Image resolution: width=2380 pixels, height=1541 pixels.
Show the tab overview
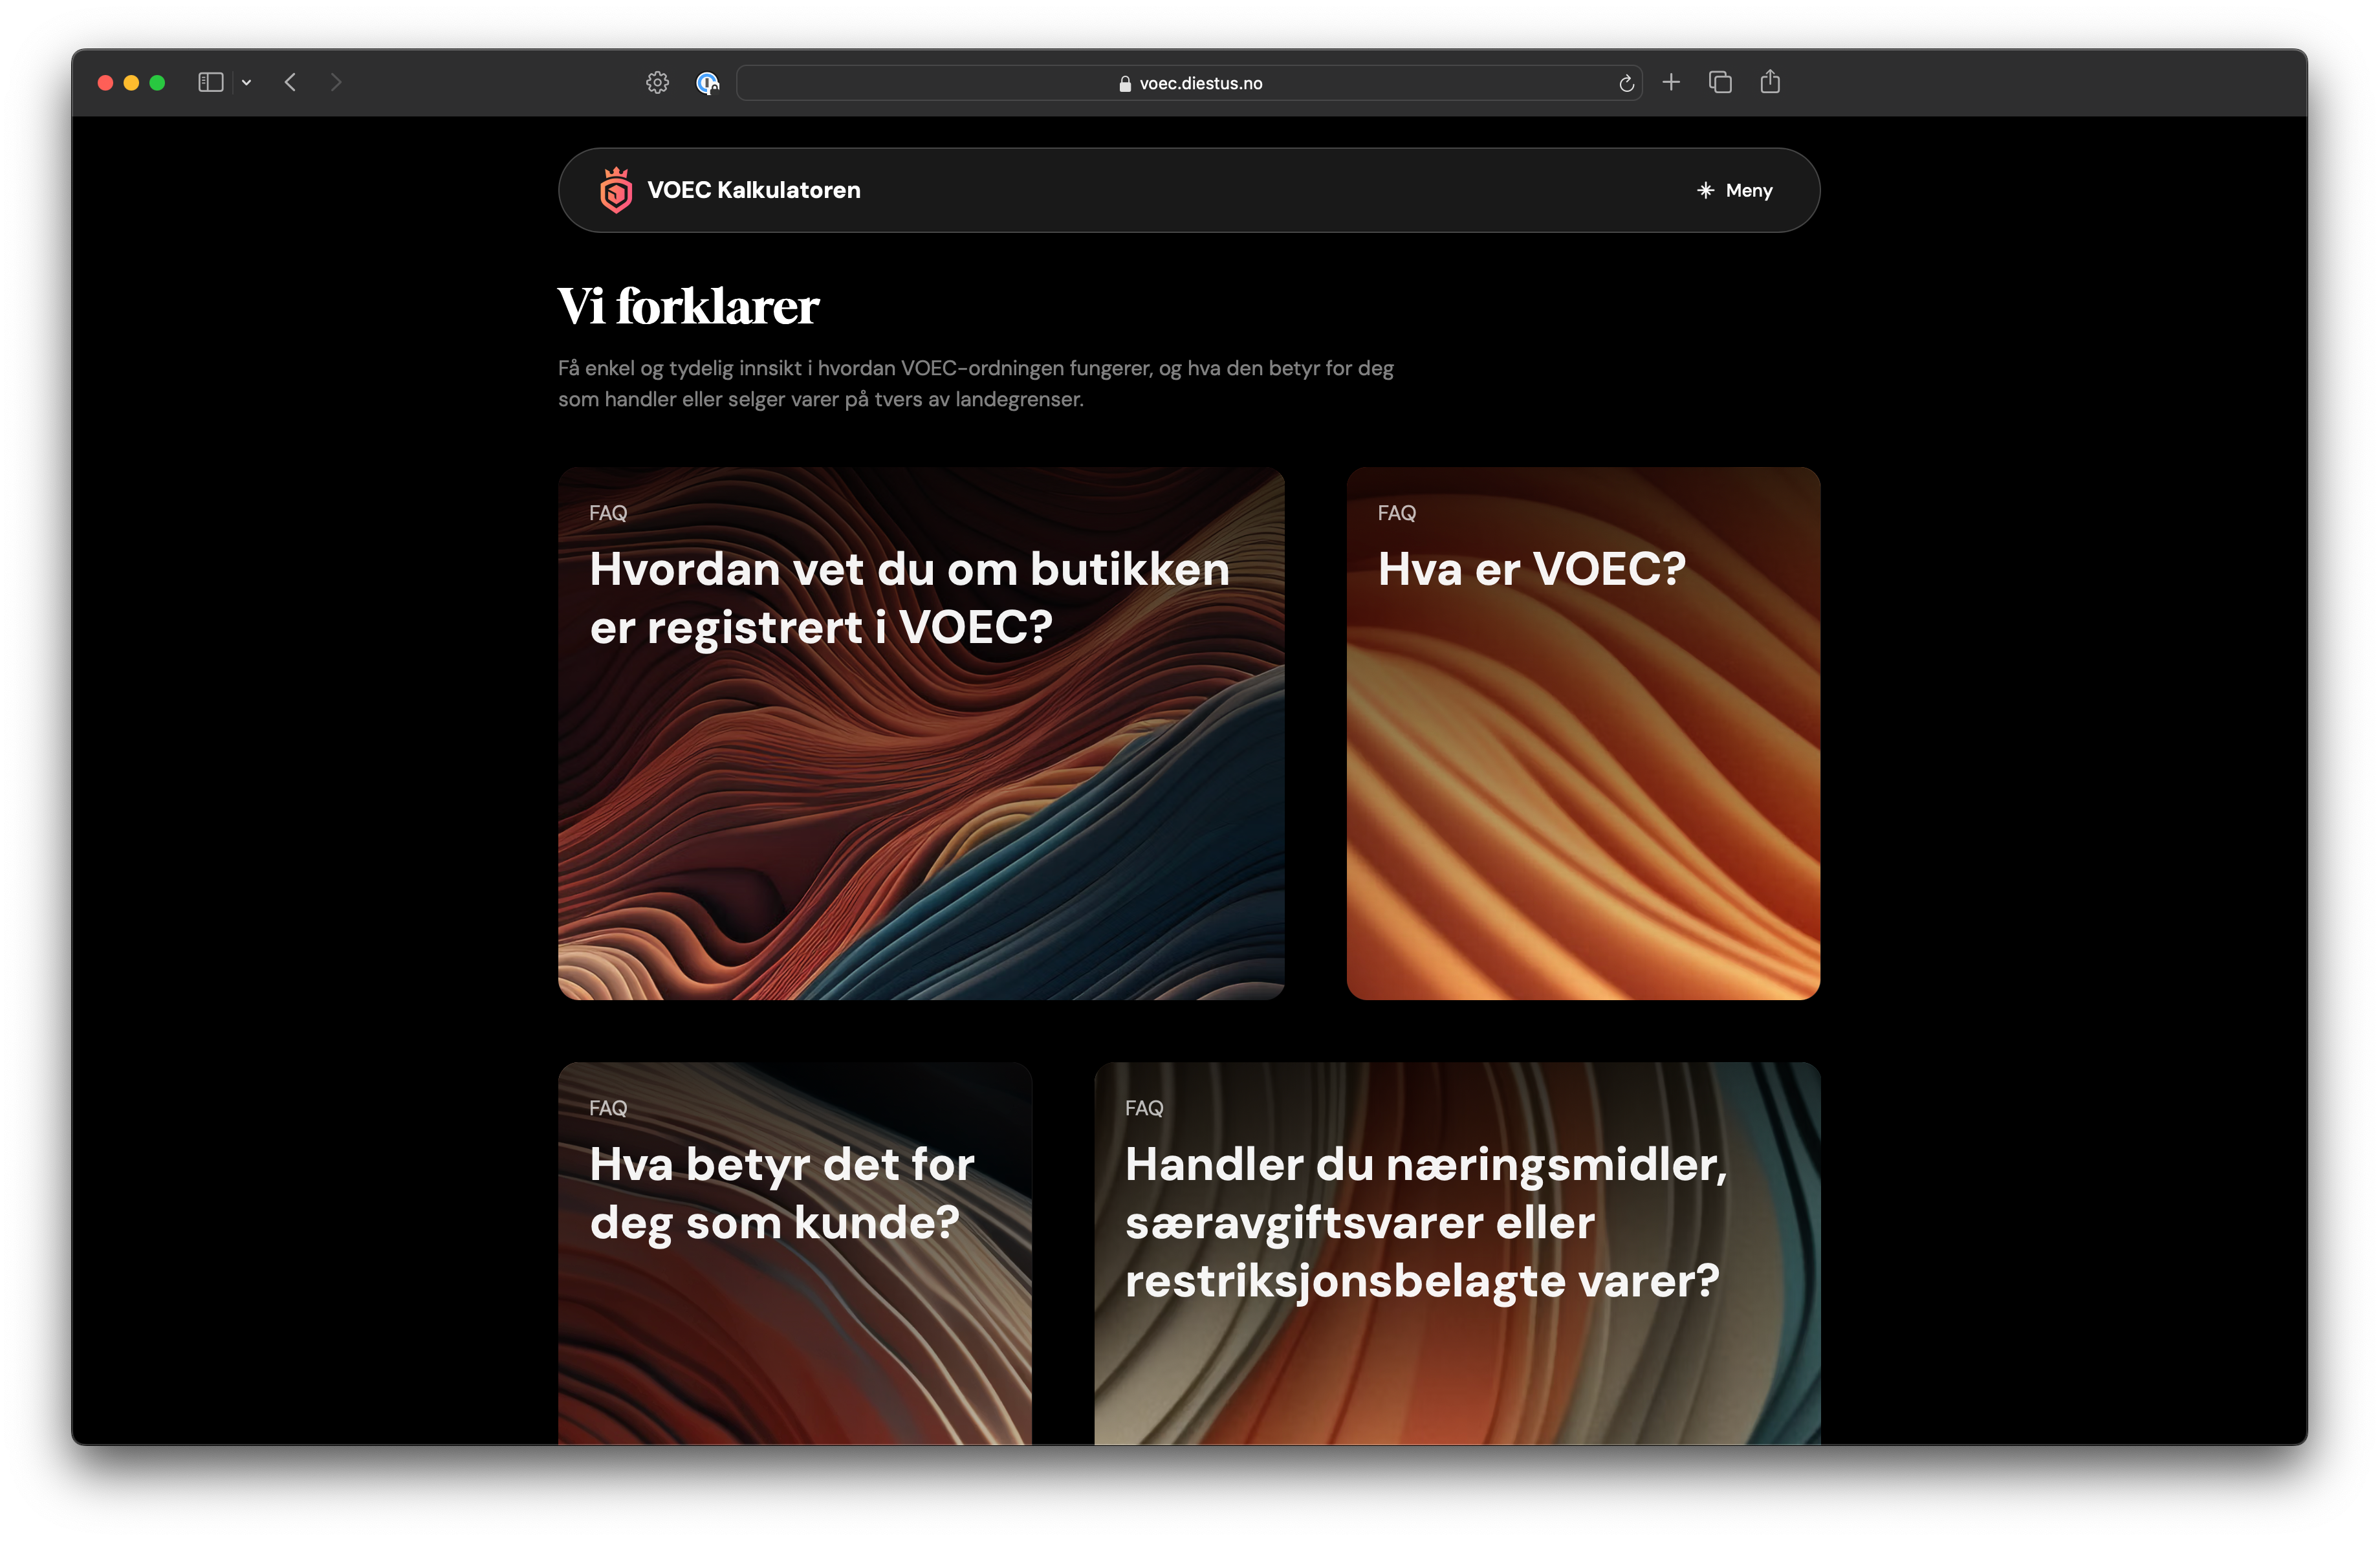1720,82
